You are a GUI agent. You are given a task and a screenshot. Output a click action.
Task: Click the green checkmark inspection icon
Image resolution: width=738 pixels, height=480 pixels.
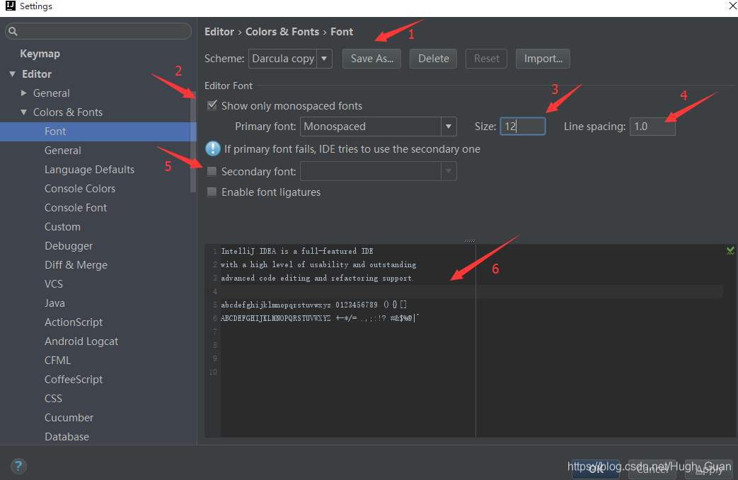[x=730, y=250]
